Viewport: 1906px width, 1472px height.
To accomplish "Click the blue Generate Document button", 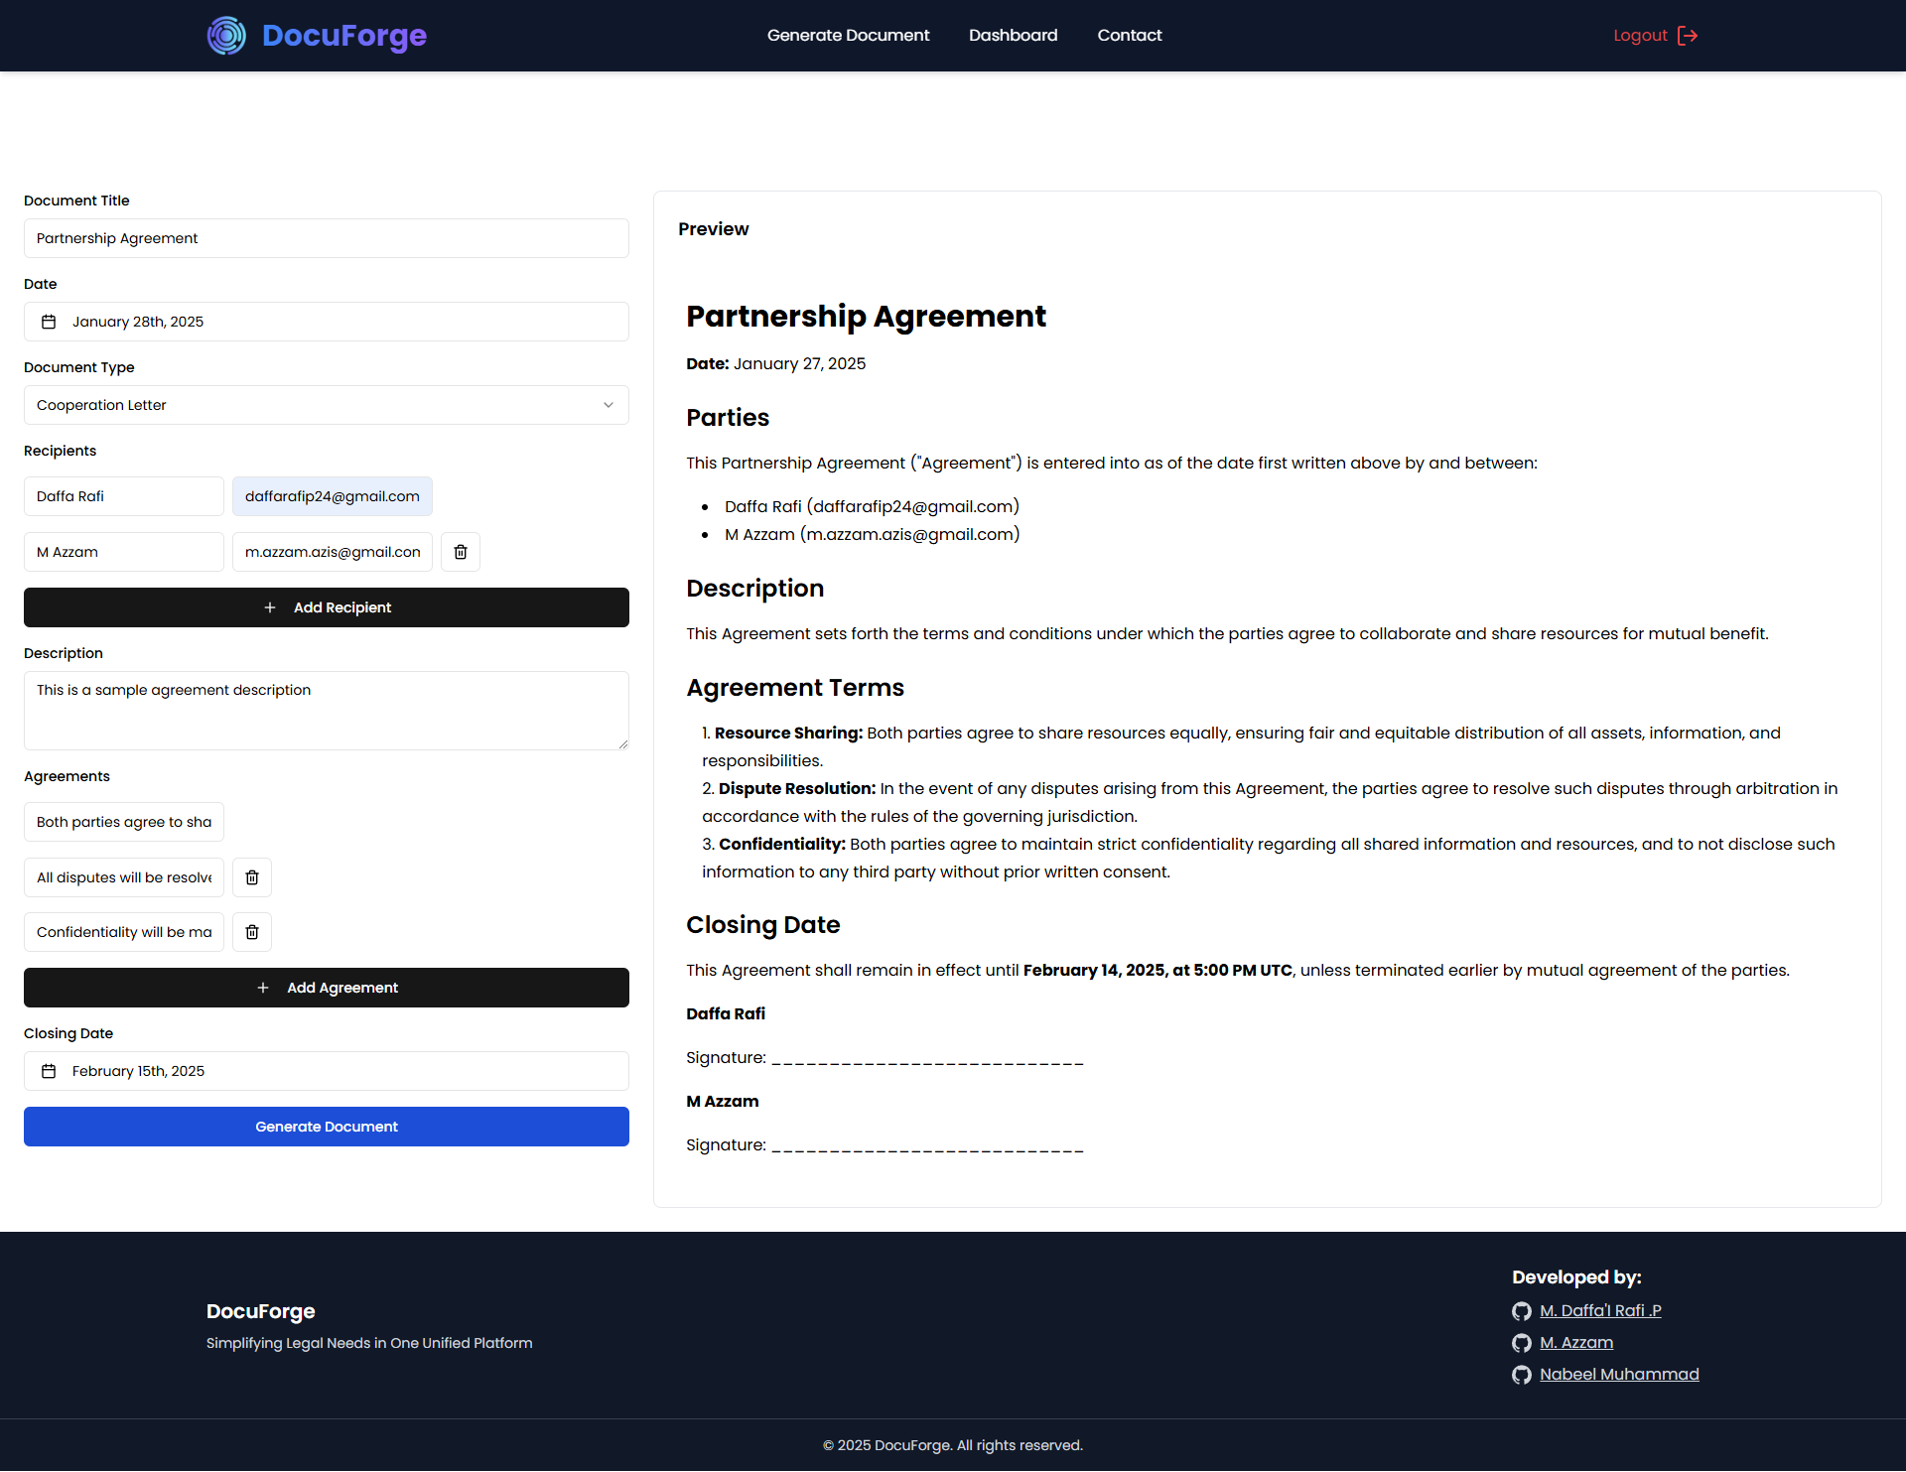I will [326, 1127].
